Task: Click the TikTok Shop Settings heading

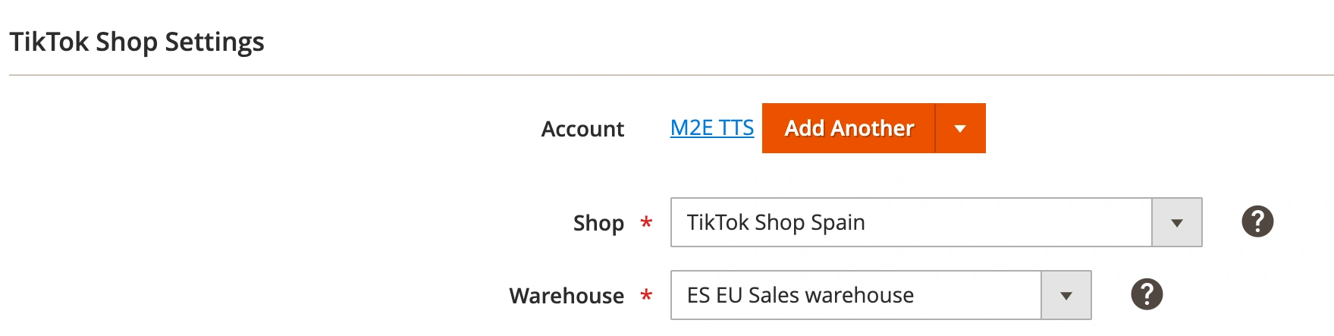Action: point(137,42)
